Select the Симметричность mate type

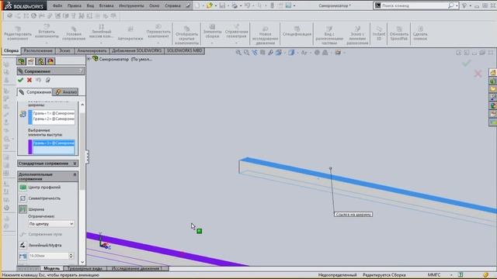[40, 198]
